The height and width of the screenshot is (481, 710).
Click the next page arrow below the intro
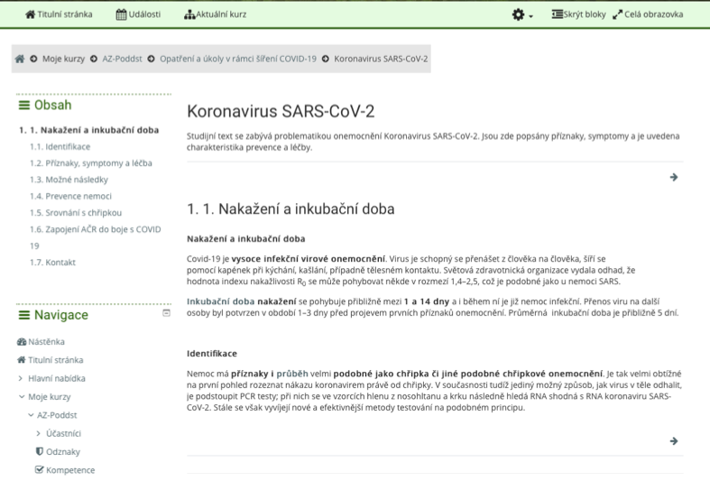[673, 178]
